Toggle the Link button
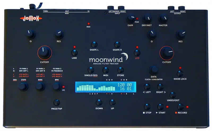 tap(75, 52)
